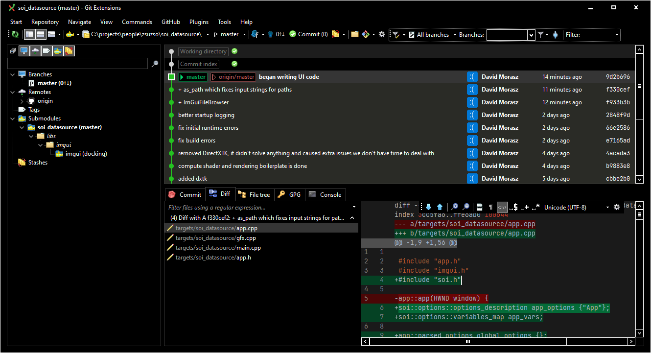Open the GitHub menu
The height and width of the screenshot is (353, 651).
(x=171, y=22)
